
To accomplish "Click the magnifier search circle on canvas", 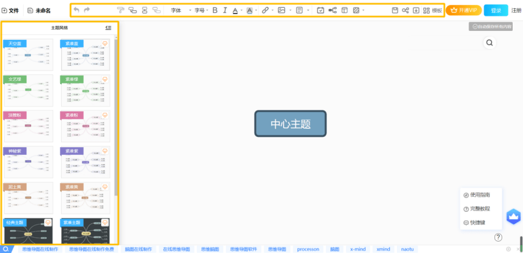I will pos(489,42).
